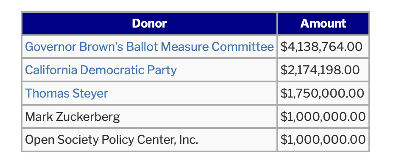
Task: Click the word Zuckerberg in the fourth row
Action: [88, 117]
